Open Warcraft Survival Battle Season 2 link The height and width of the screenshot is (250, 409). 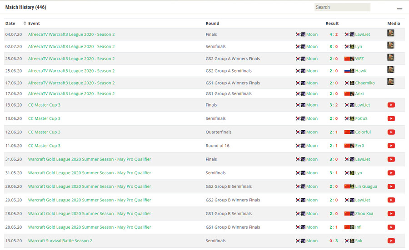pyautogui.click(x=60, y=241)
